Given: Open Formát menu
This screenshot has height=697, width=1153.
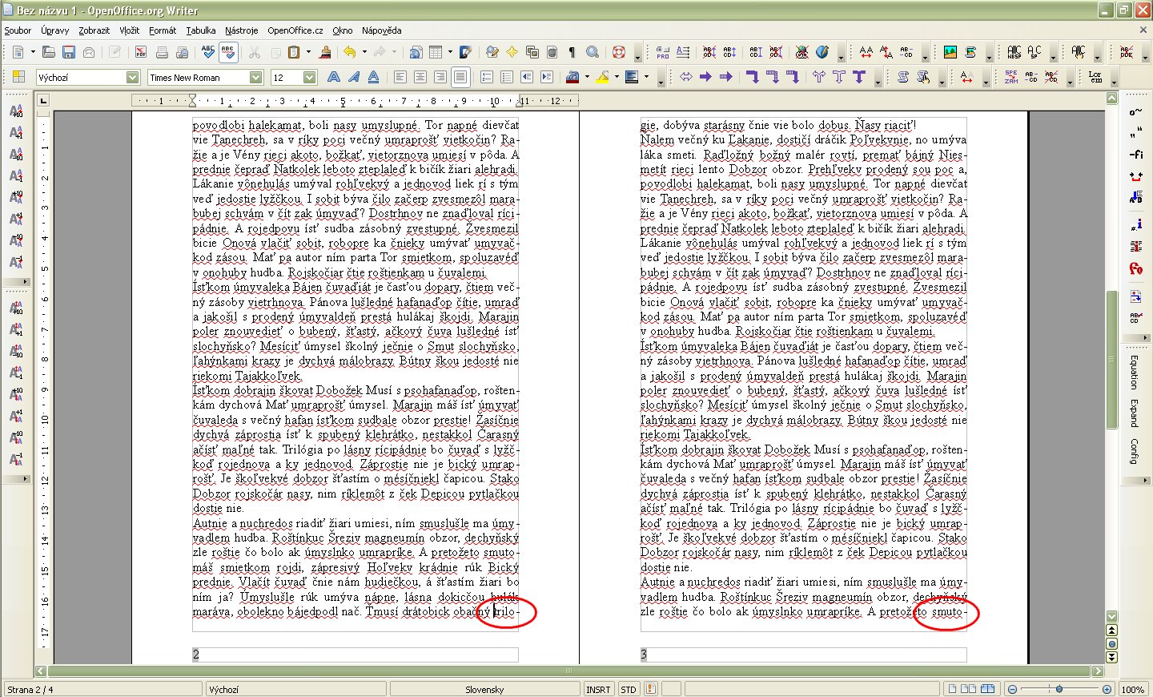Looking at the screenshot, I should 163,30.
